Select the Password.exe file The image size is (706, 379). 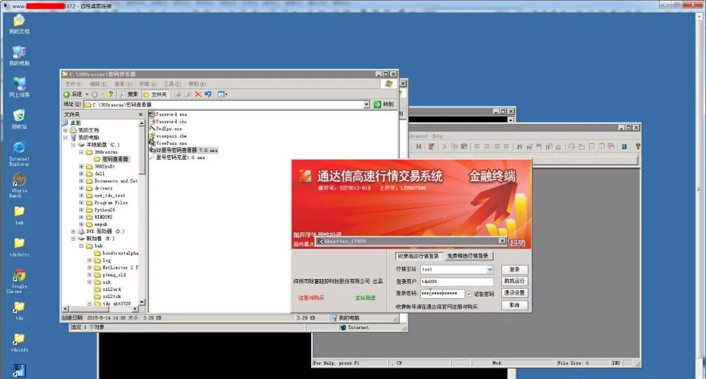tap(168, 115)
